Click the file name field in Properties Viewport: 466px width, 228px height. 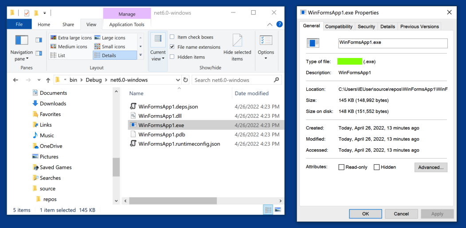click(x=393, y=43)
